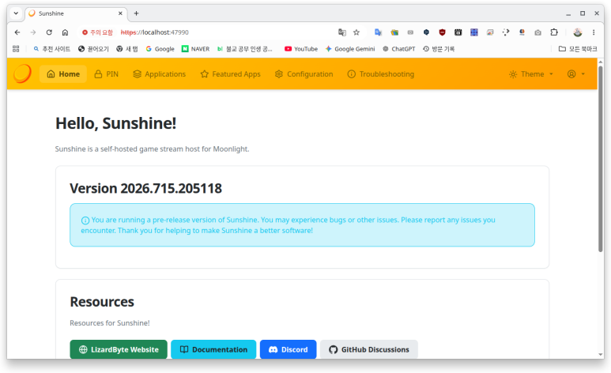This screenshot has width=611, height=373.
Task: Select the Sunshine browser tab
Action: coord(77,13)
